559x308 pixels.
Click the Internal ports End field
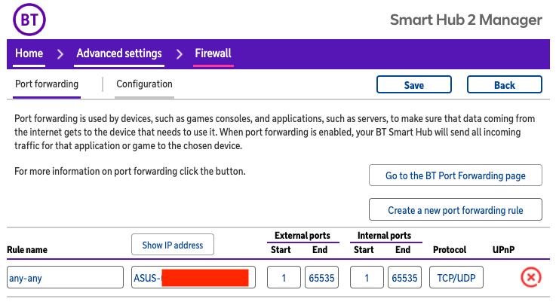(x=405, y=278)
